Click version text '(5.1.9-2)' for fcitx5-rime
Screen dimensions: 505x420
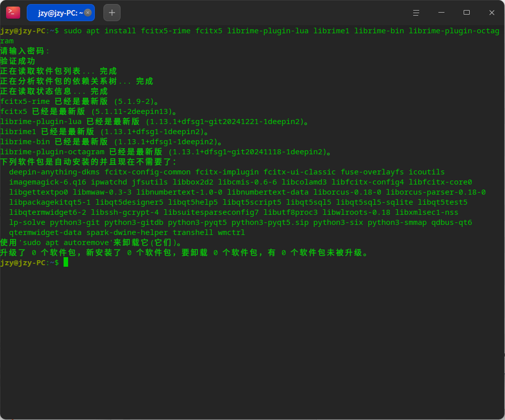click(x=134, y=101)
